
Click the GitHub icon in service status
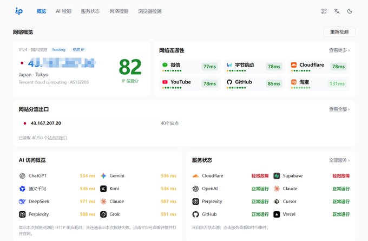coord(195,214)
